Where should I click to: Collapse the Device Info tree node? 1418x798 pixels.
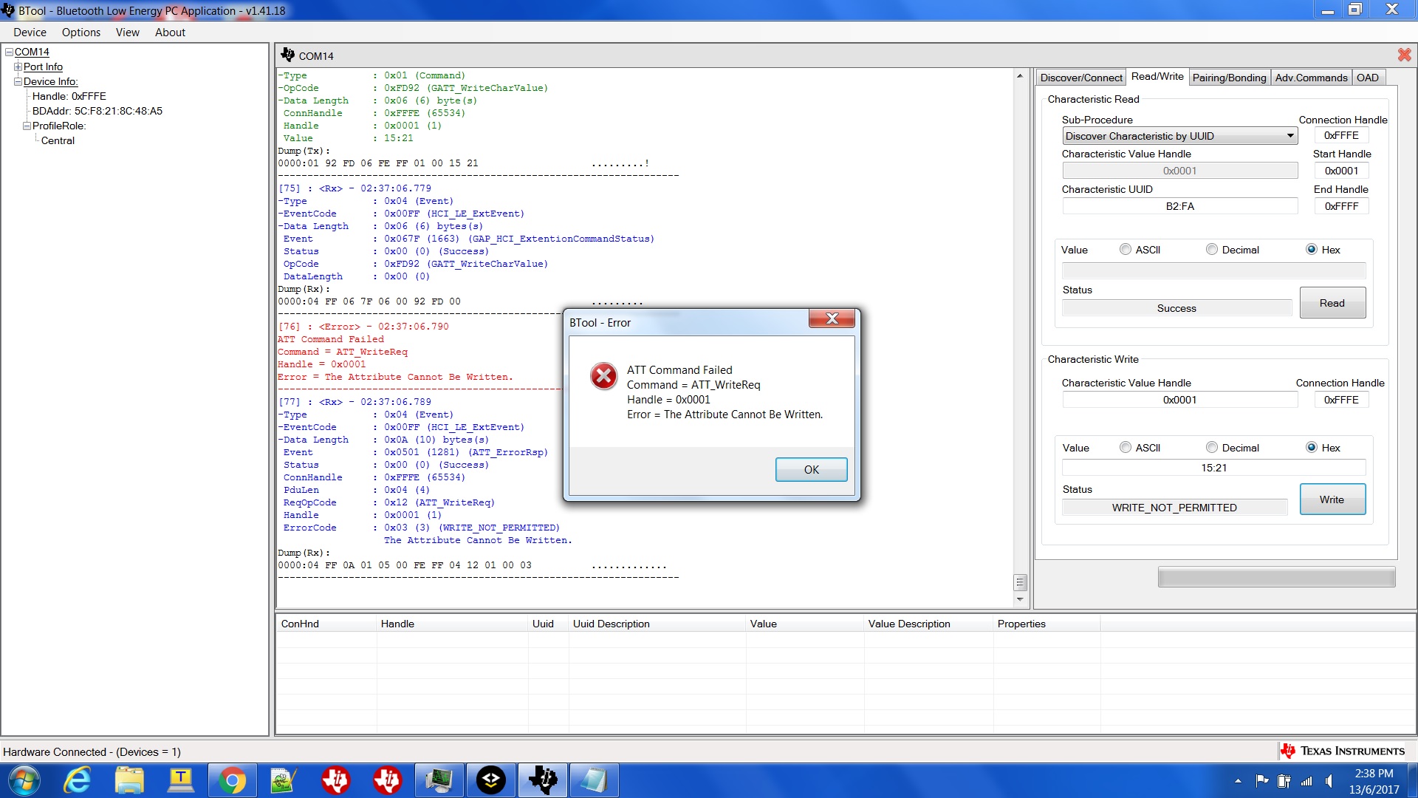(x=18, y=81)
